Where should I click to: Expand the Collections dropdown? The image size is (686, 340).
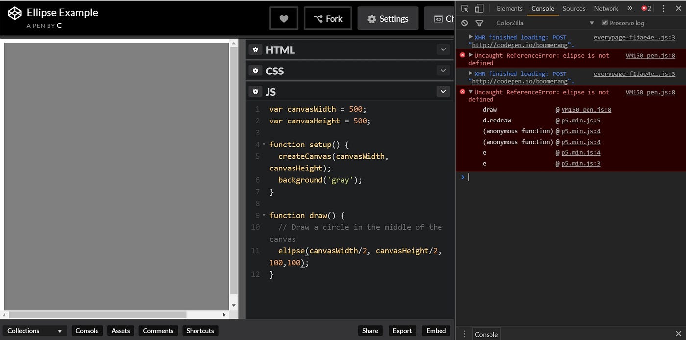pyautogui.click(x=34, y=331)
